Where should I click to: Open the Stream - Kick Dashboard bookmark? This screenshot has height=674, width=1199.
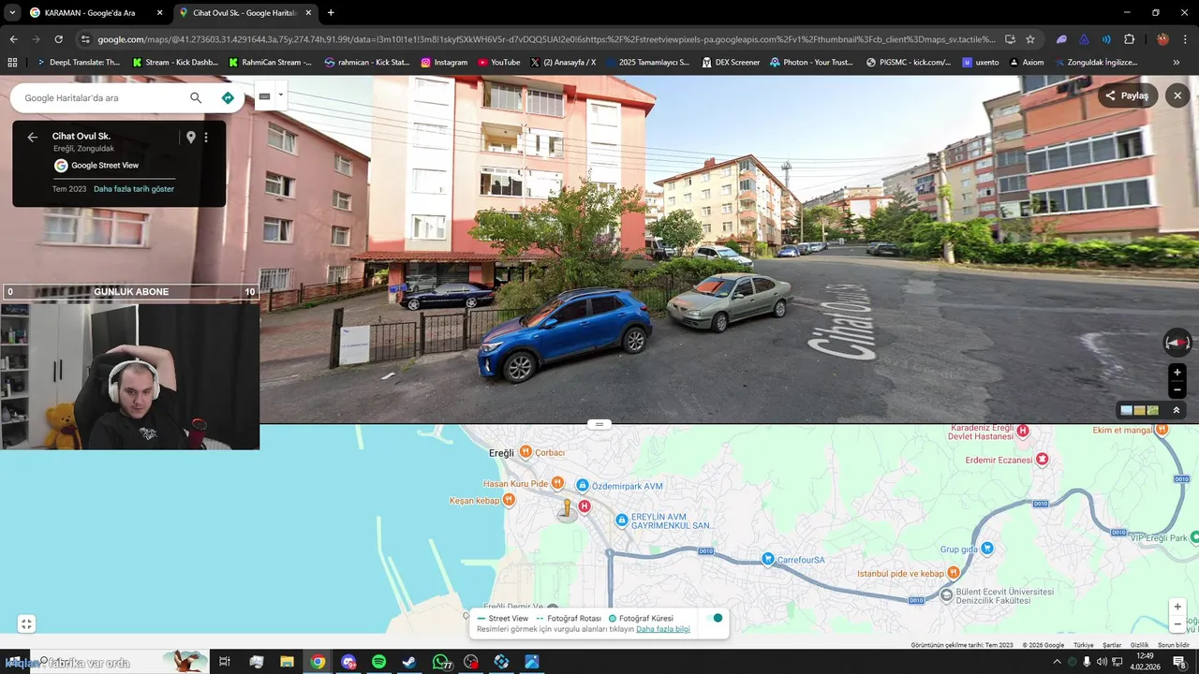(175, 63)
